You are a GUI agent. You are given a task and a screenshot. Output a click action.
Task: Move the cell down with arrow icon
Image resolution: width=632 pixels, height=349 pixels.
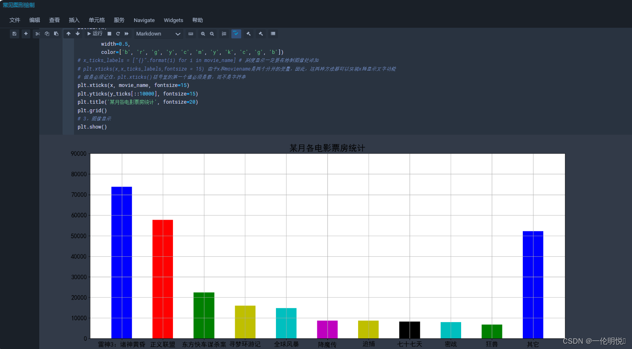point(78,34)
